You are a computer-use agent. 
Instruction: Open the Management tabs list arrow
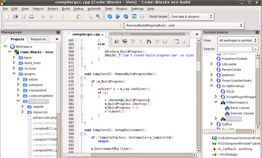point(57,39)
